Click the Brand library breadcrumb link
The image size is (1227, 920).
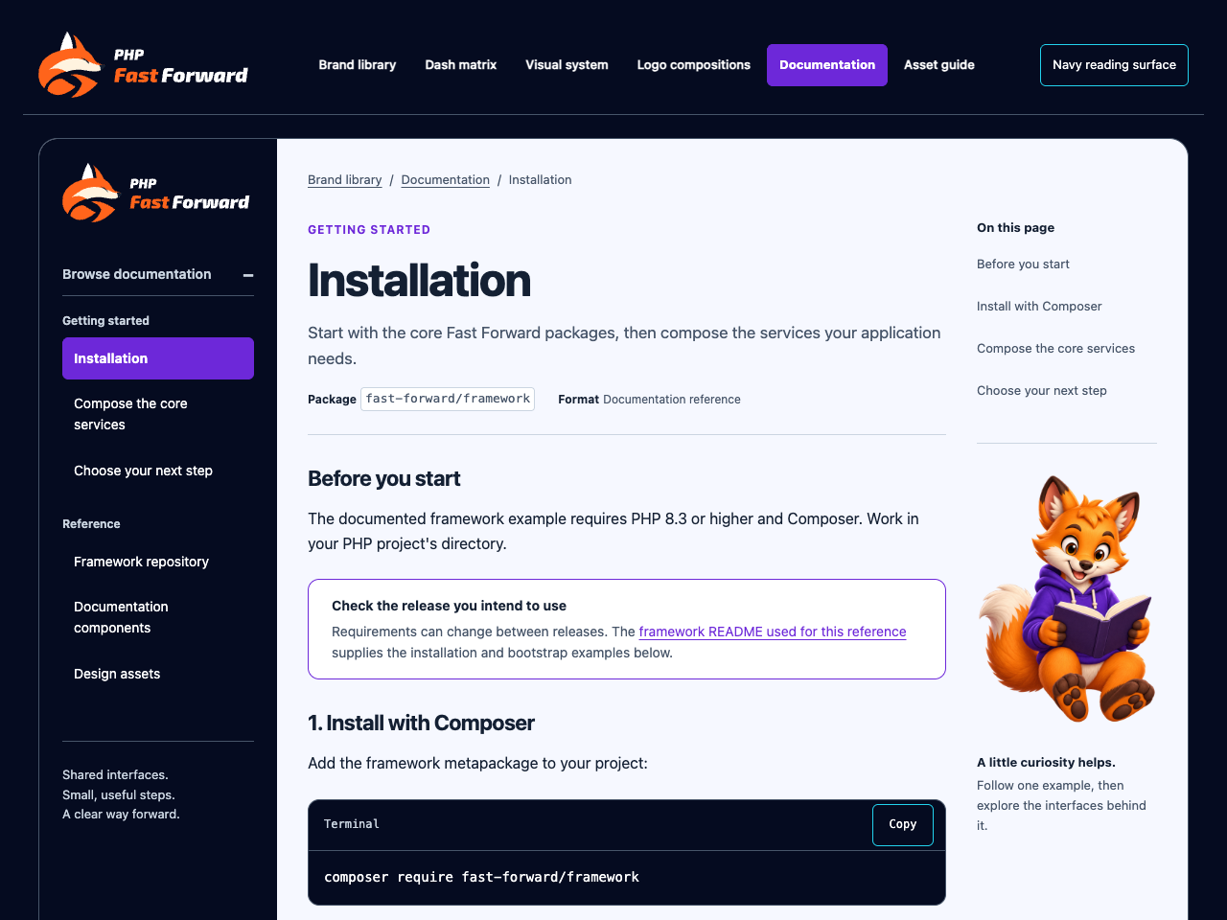[x=345, y=180]
